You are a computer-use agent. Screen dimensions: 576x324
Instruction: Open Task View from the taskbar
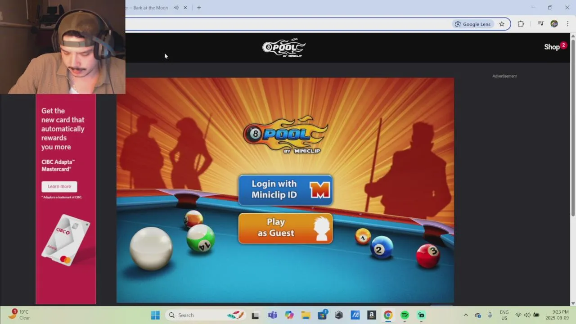coord(255,315)
